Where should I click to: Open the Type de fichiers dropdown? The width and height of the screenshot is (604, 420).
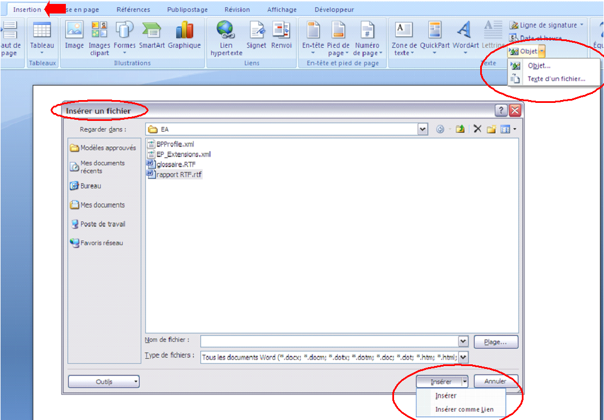463,358
